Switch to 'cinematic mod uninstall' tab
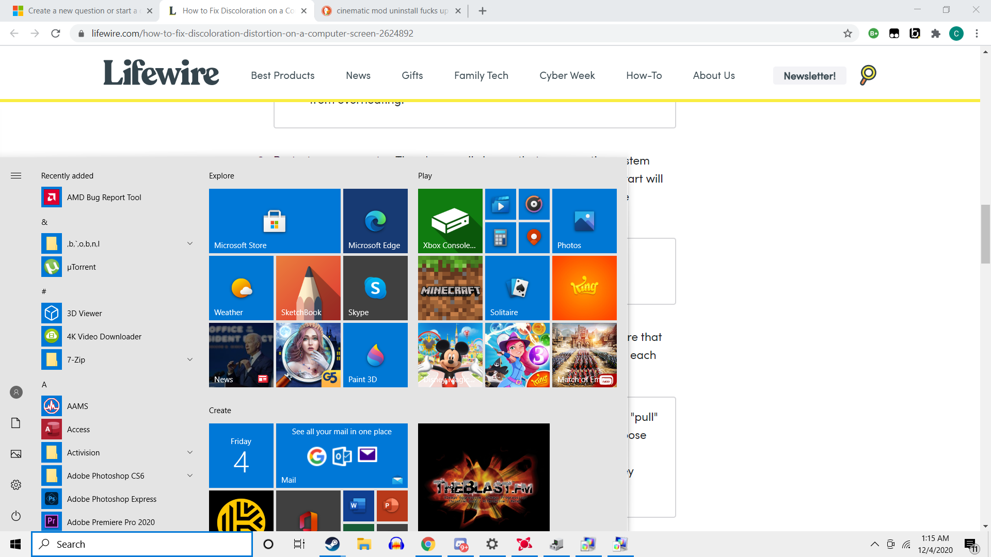This screenshot has height=557, width=991. click(391, 11)
